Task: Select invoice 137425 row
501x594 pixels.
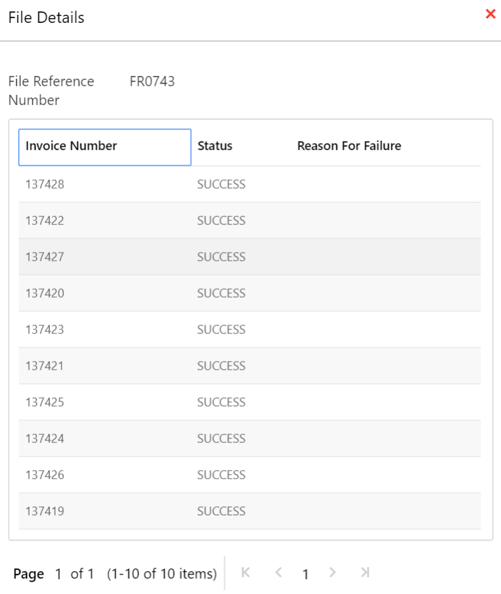Action: [45, 402]
